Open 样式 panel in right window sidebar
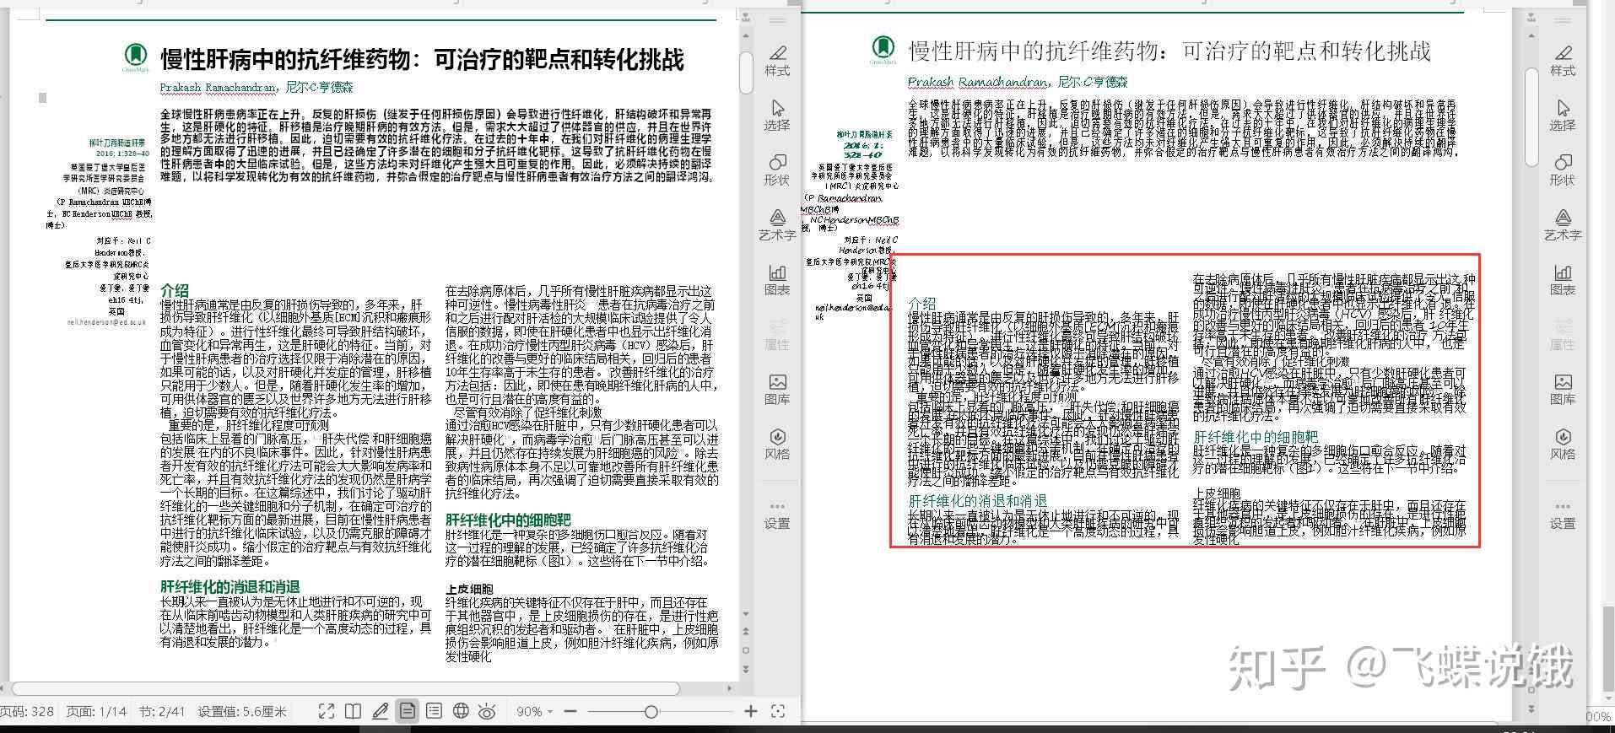The width and height of the screenshot is (1615, 733). coord(1563,61)
